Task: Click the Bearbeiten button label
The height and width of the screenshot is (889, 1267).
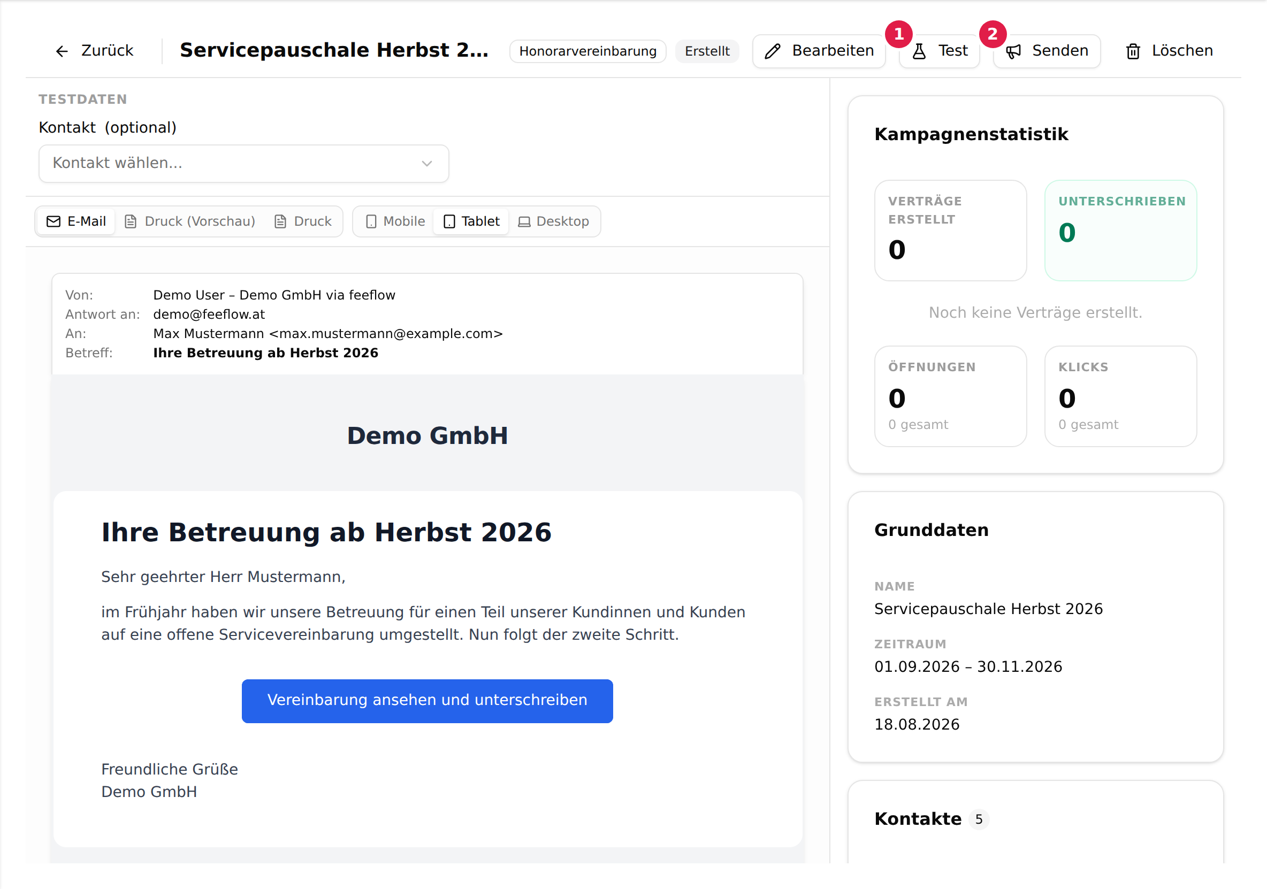Action: coord(833,51)
